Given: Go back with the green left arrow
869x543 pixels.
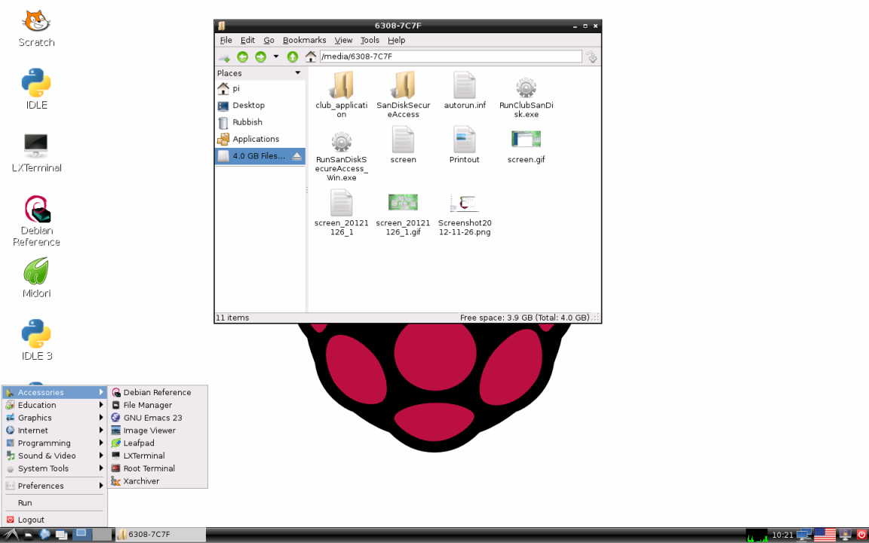Looking at the screenshot, I should click(242, 57).
